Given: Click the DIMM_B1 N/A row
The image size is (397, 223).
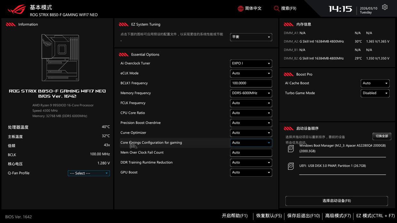Looking at the screenshot, I should click(x=328, y=50).
